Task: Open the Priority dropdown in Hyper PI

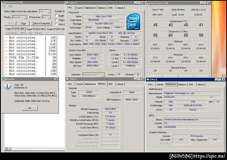Action: (25, 17)
